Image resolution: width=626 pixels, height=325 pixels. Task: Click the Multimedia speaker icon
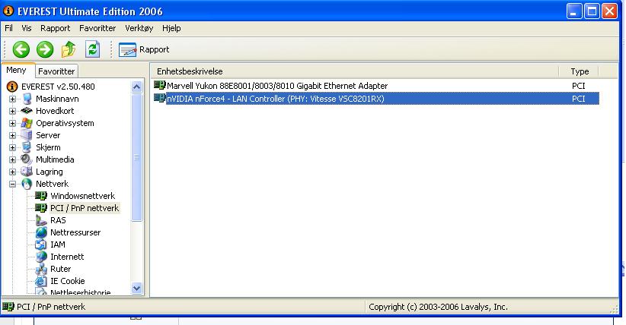tap(27, 159)
